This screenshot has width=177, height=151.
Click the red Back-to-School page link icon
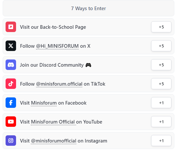[x=11, y=27]
